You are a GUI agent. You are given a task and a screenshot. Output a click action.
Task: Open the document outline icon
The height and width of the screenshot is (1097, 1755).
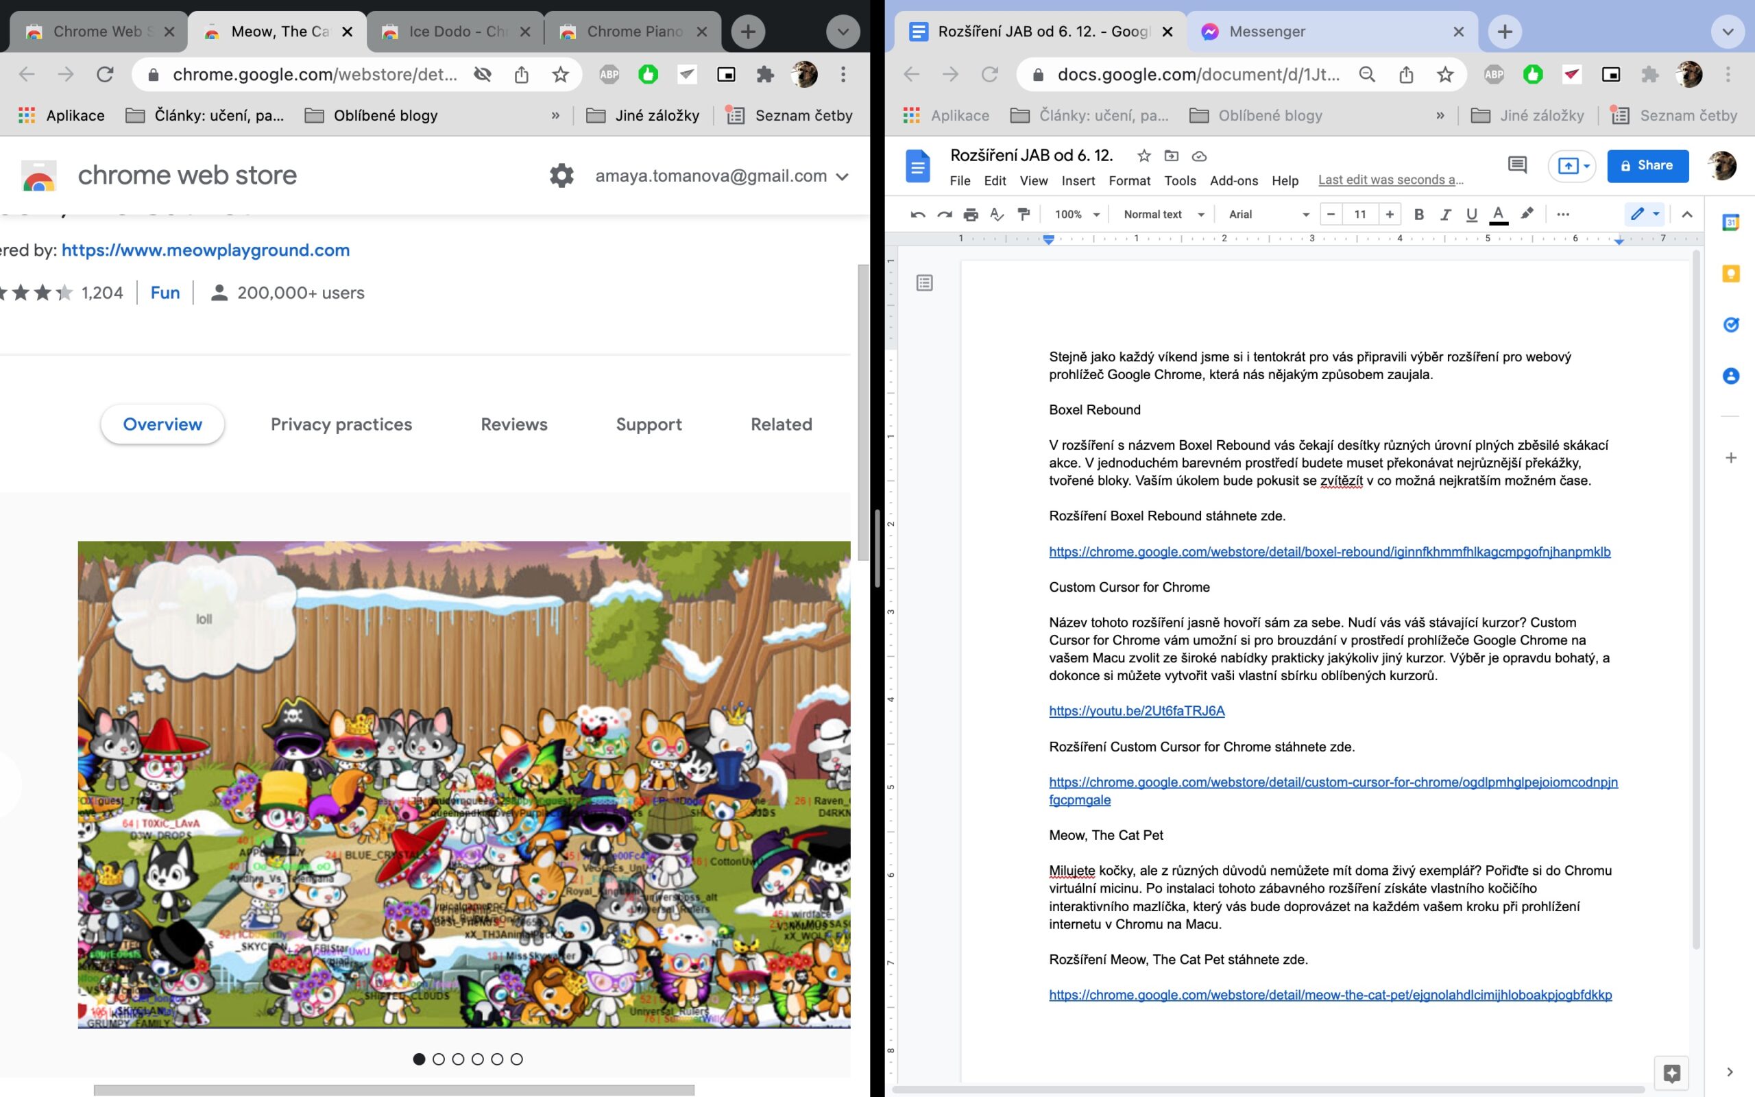click(924, 282)
